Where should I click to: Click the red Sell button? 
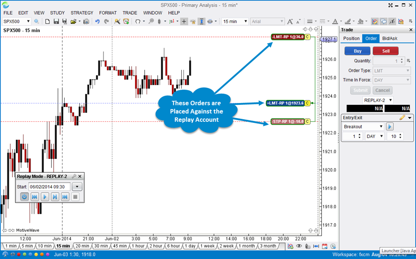tap(385, 51)
